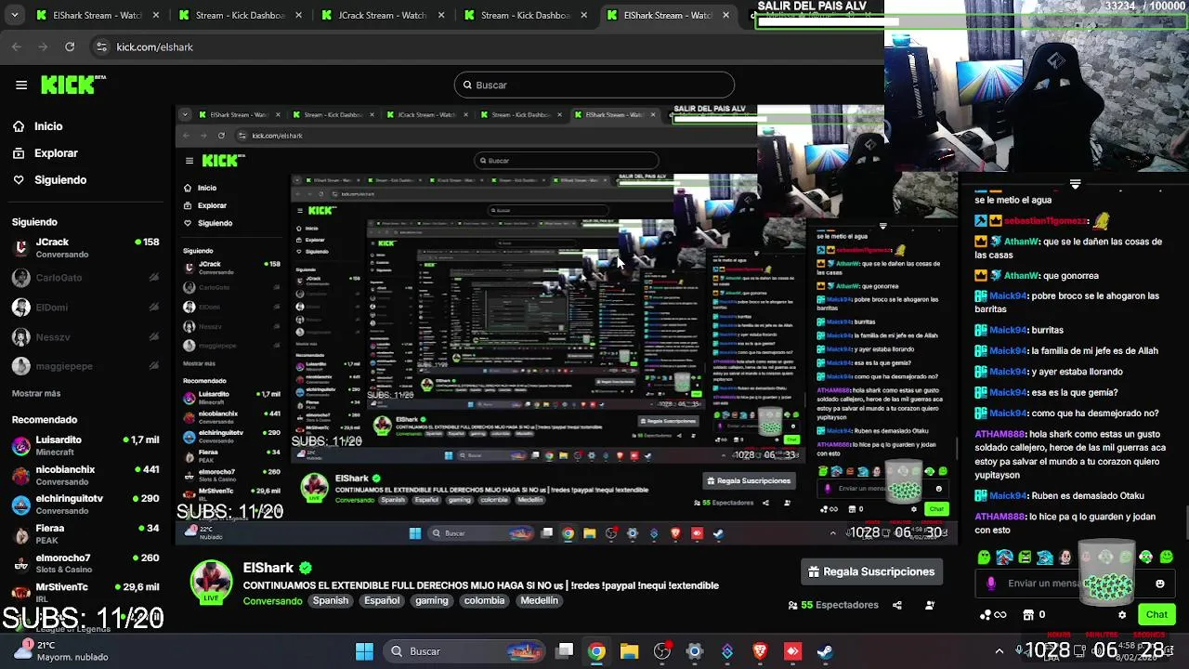The width and height of the screenshot is (1189, 669).
Task: Open OBS Studio from the taskbar
Action: 662,651
